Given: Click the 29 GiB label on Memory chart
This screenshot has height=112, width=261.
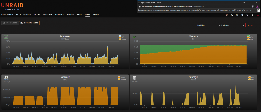Looking at the screenshot, I should coord(136,47).
